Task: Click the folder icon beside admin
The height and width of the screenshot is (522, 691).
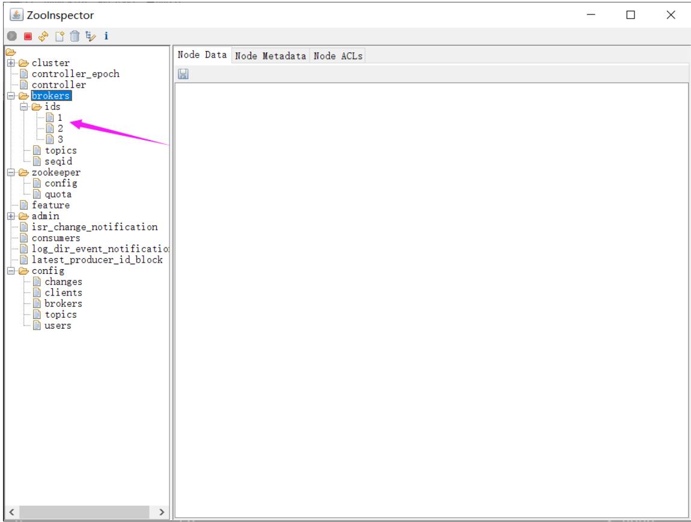Action: (23, 216)
